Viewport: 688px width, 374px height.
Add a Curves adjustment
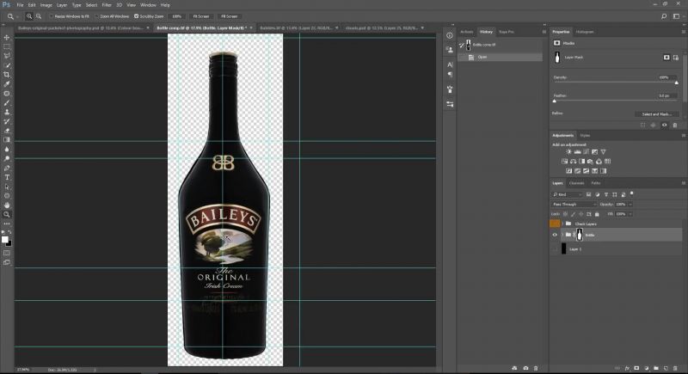[587, 151]
